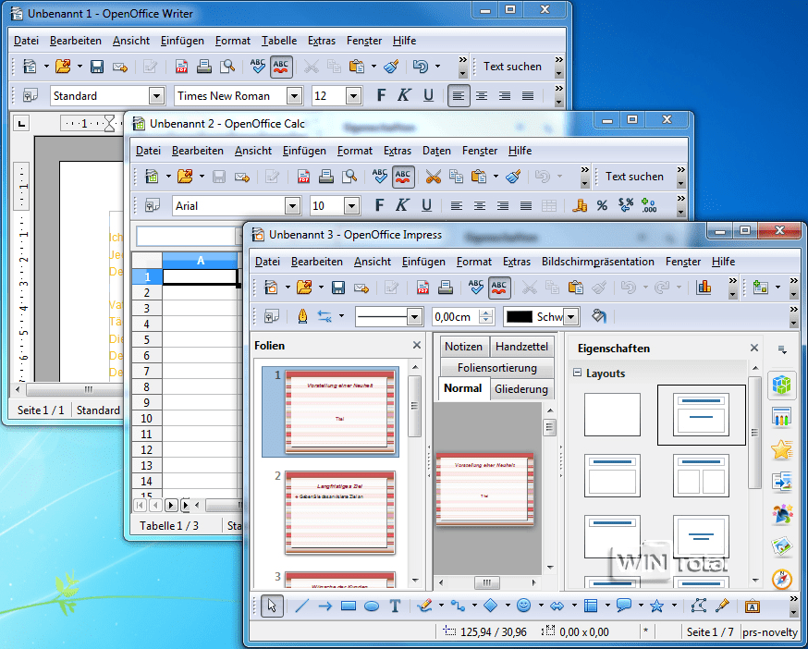
Task: Toggle bold in the Calc toolbar
Action: 379,205
